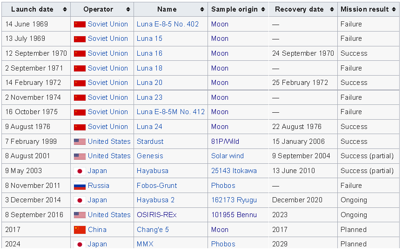Open the Russia operator link
The width and height of the screenshot is (402, 251).
(x=99, y=185)
